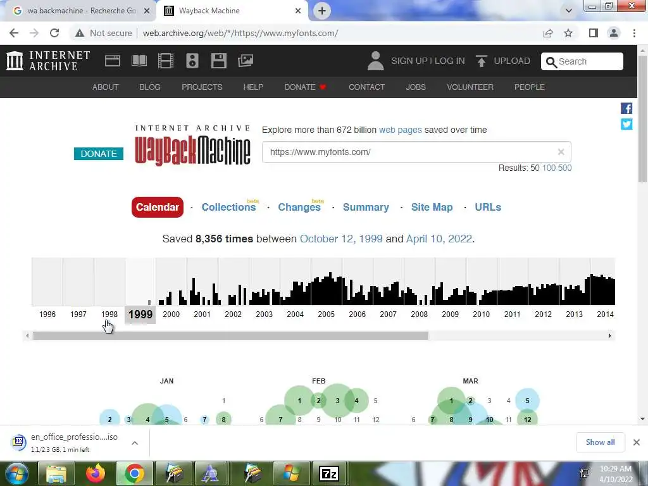Open a new browser tab
The image size is (648, 486).
(x=322, y=11)
